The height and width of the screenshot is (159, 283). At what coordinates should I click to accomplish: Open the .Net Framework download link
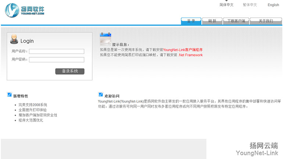click(x=190, y=55)
